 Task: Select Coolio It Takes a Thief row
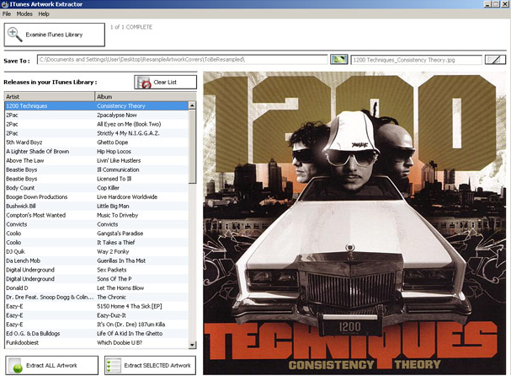(x=96, y=243)
